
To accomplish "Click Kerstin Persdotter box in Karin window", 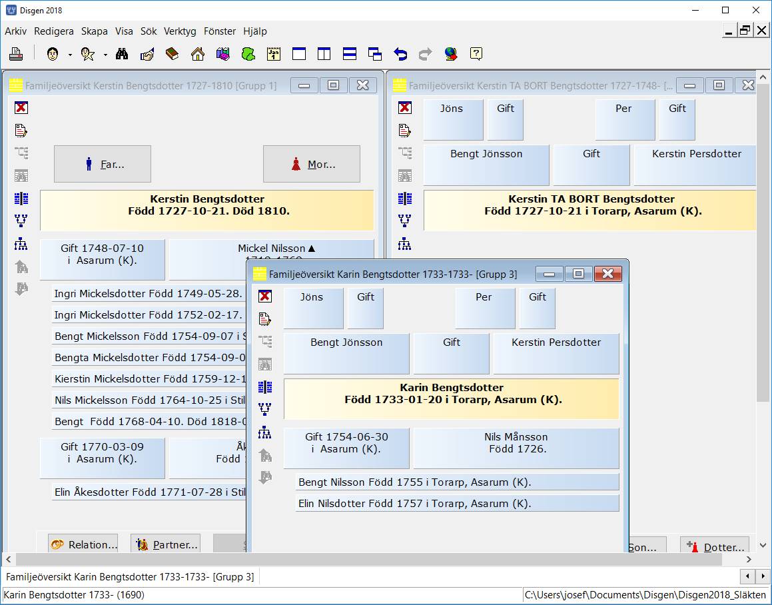I will (556, 354).
